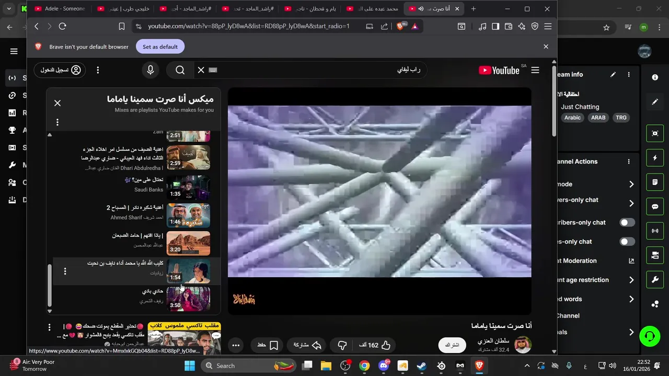The image size is (669, 376).
Task: Open Discord from the taskbar
Action: coord(384,366)
